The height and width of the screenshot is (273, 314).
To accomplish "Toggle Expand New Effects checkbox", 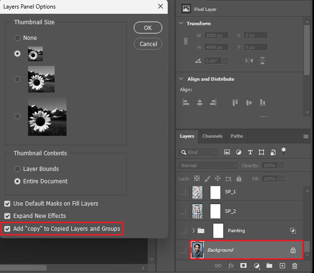I will click(7, 216).
